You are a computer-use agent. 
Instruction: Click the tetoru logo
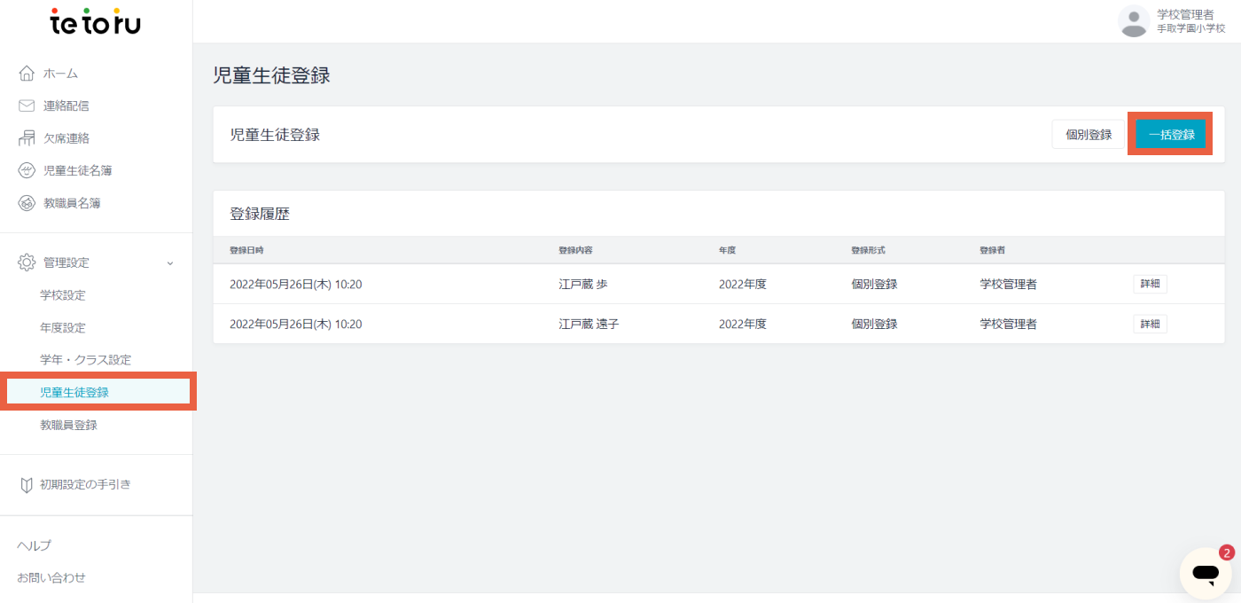96,21
